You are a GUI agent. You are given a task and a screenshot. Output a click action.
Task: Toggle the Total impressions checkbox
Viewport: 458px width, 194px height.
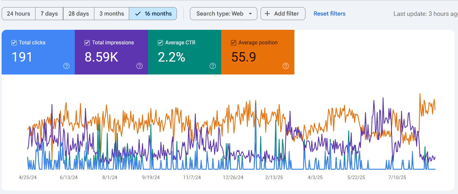[x=87, y=43]
